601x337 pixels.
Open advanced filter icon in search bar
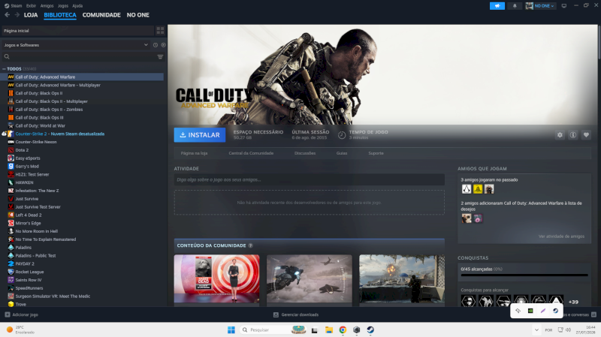[x=160, y=57]
